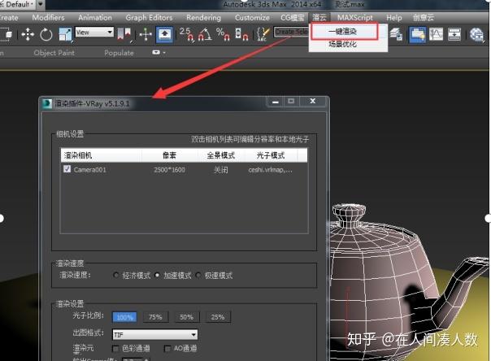491x361 pixels.
Task: Minimize the 渲染插件-VRay dialog
Action: point(276,102)
